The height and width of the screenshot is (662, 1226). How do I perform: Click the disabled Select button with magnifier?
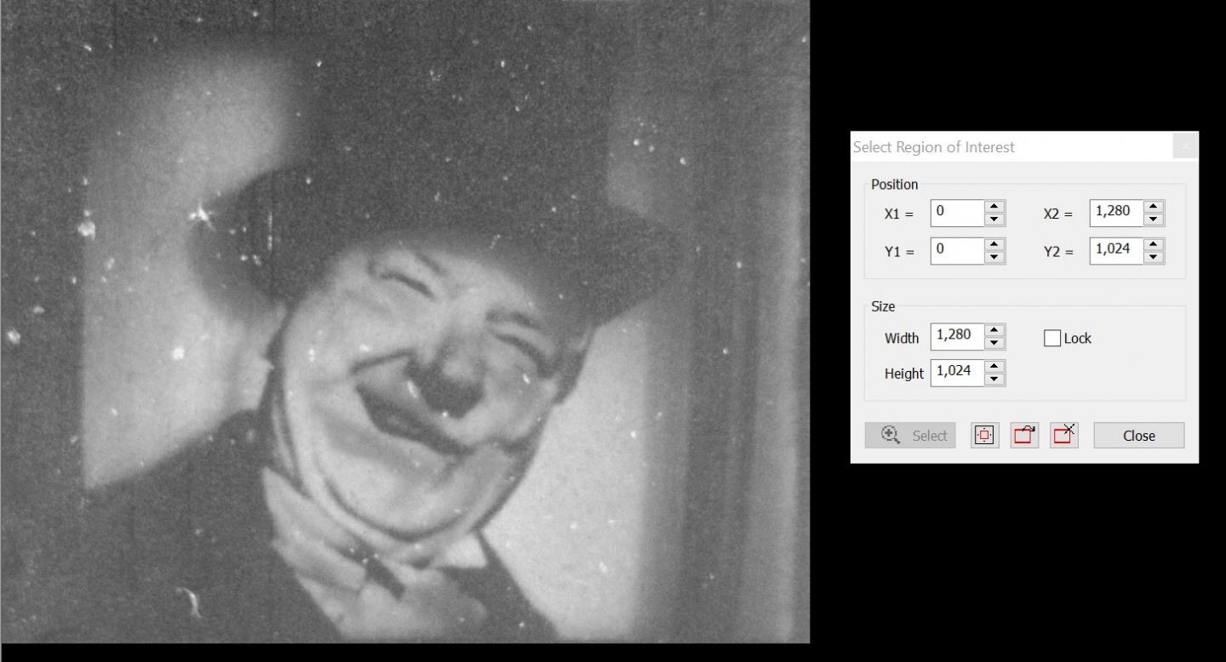tap(910, 435)
